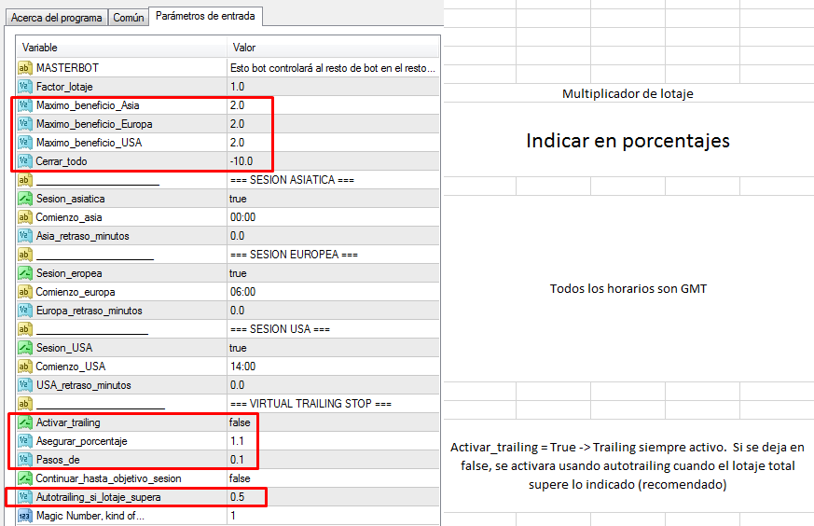Image resolution: width=814 pixels, height=526 pixels.
Task: Toggle the Sesion_eropea true value
Action: [238, 273]
